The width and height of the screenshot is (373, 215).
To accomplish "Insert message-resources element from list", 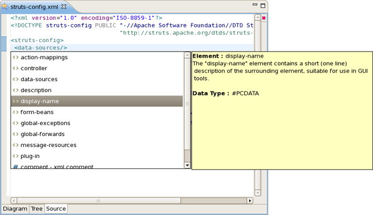I will (97, 145).
